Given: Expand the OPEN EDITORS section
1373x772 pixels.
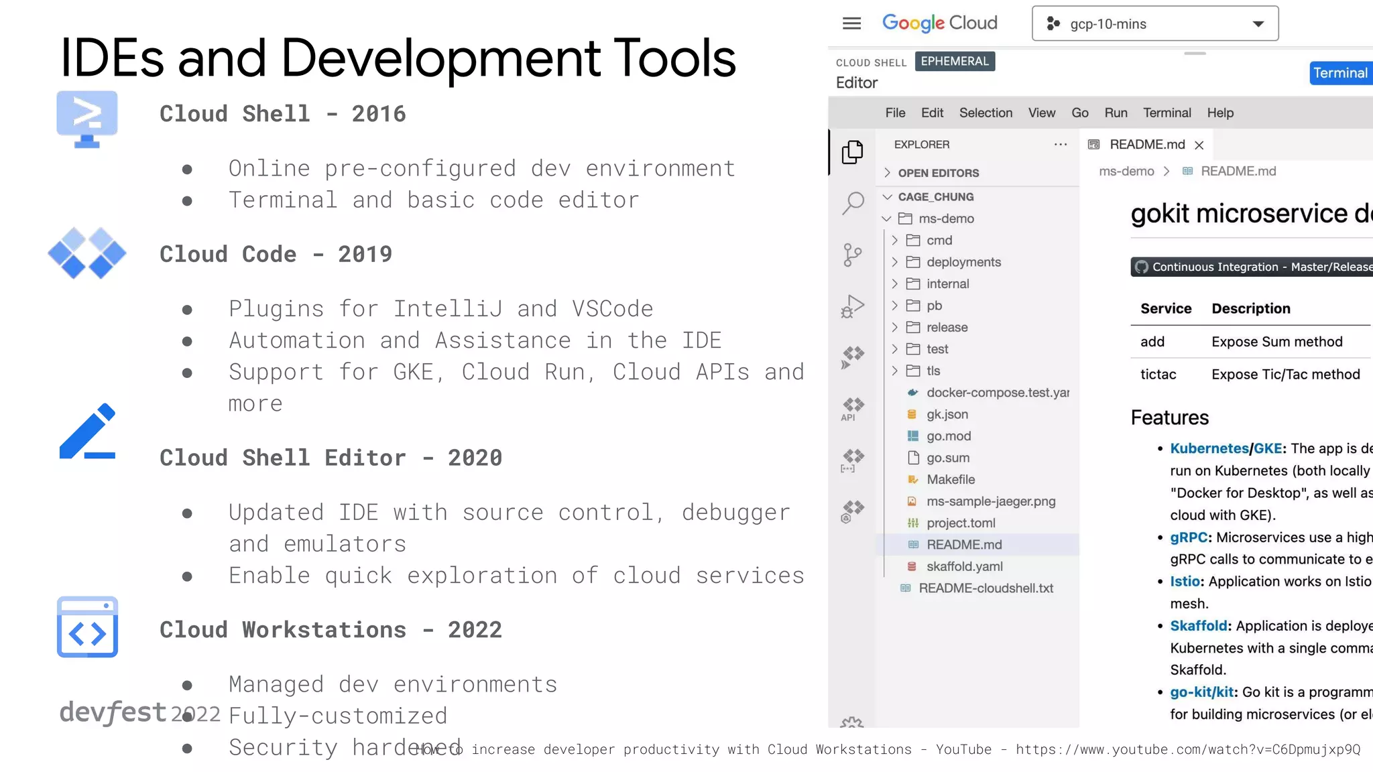Looking at the screenshot, I should [x=887, y=173].
